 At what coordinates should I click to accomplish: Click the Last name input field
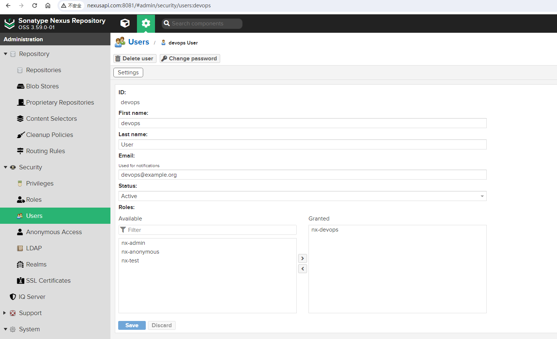[303, 144]
